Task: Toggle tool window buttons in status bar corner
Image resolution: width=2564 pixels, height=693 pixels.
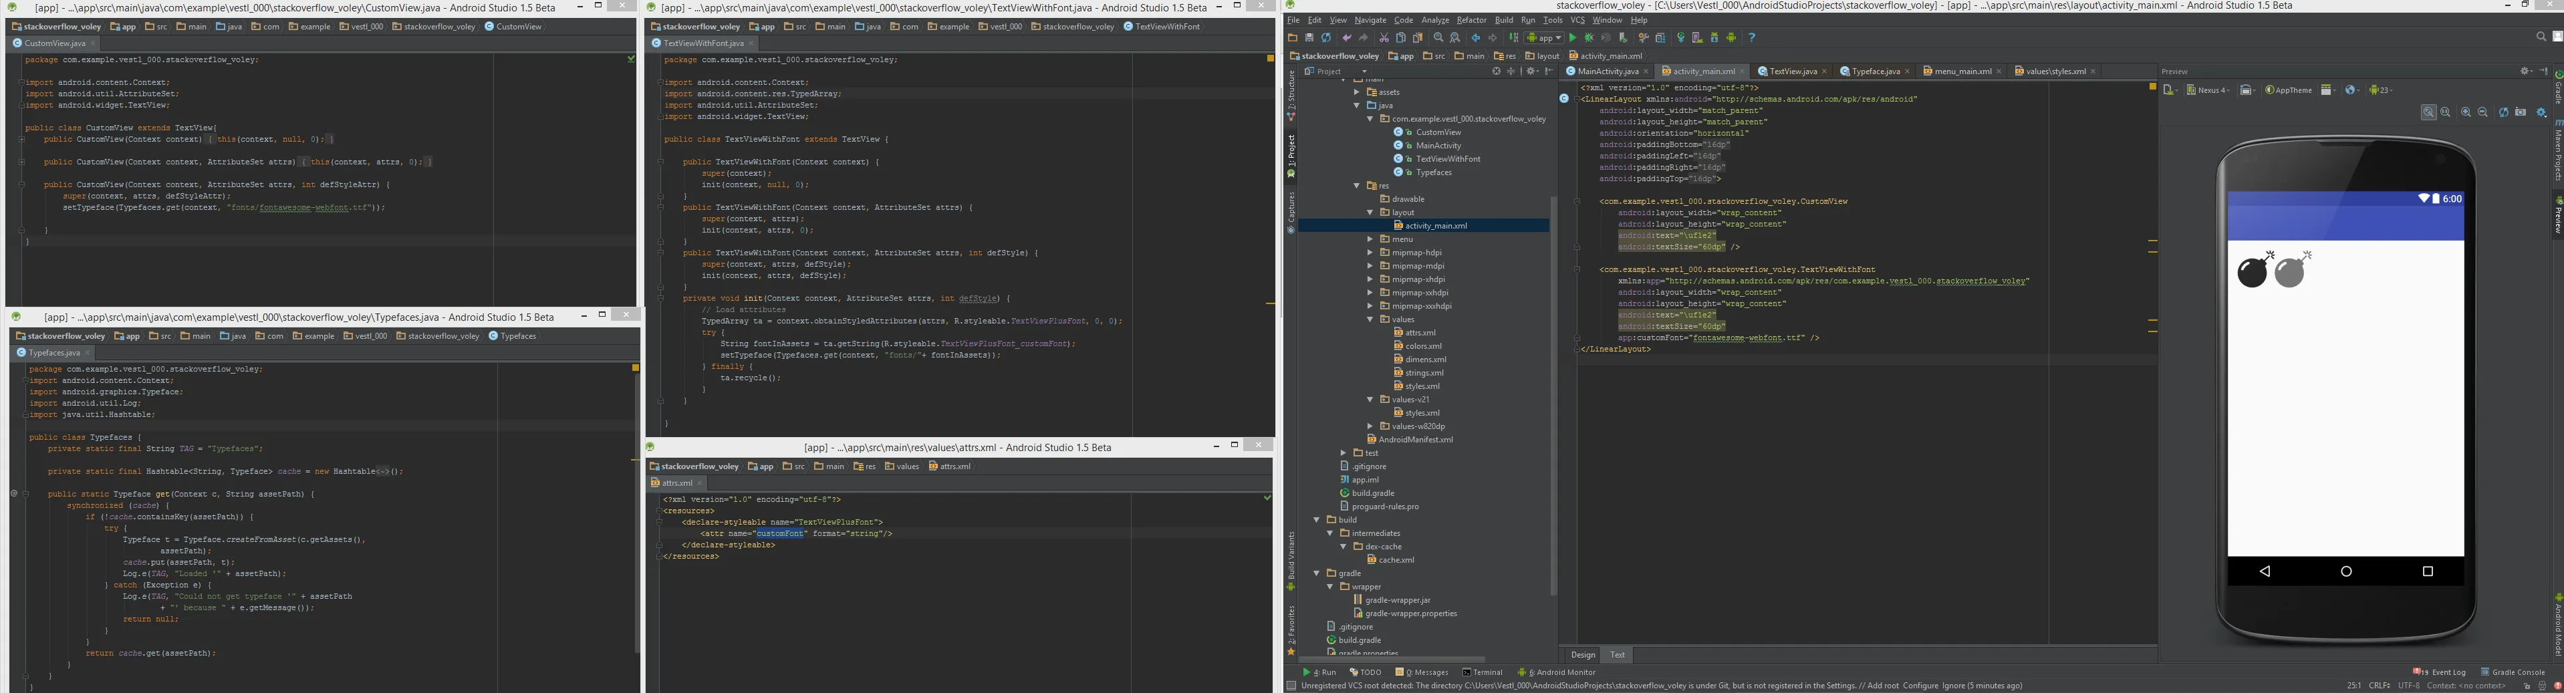Action: [x=1292, y=686]
